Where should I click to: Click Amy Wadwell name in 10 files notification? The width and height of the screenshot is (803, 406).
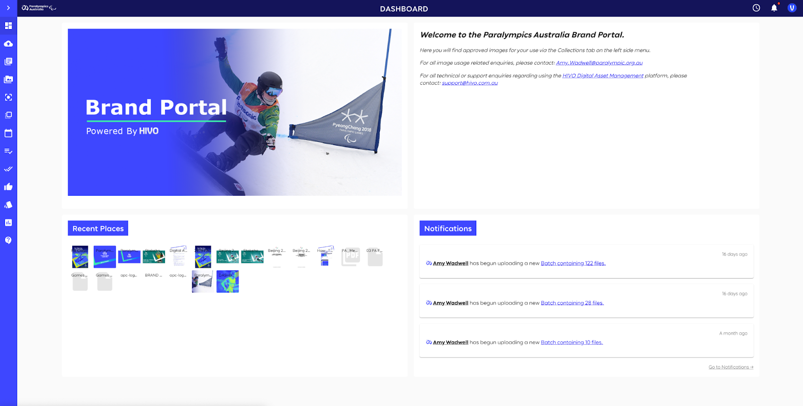(451, 343)
